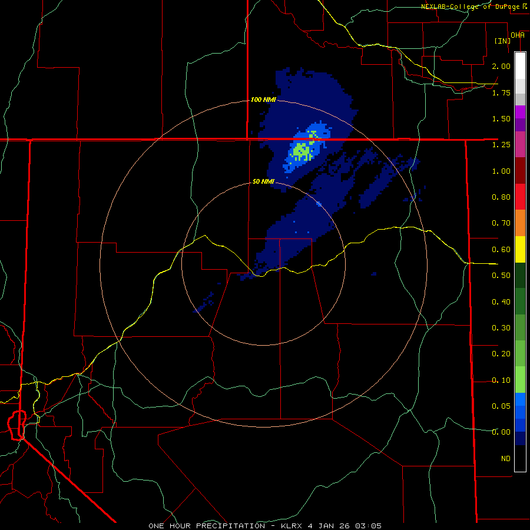The width and height of the screenshot is (530, 530).
Task: Select the 0.00 legend value
Action: coord(501,432)
